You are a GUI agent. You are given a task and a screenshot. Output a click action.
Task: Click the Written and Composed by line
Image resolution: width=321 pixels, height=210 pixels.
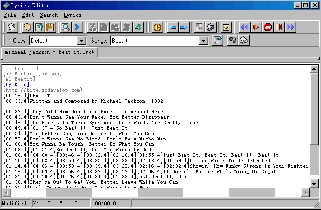click(84, 101)
